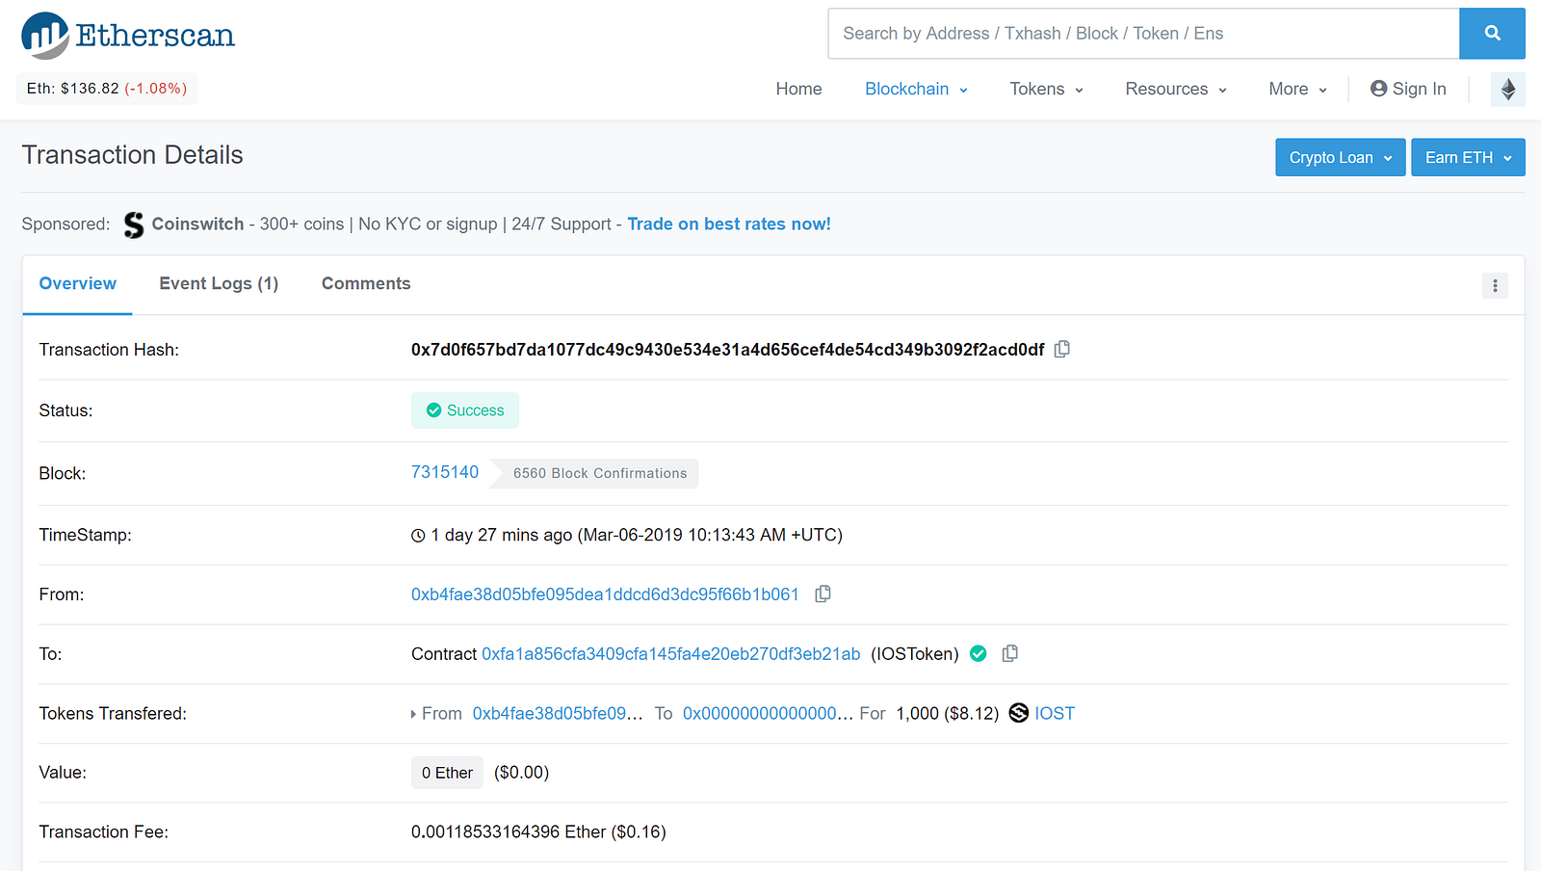The width and height of the screenshot is (1541, 871).
Task: Go to the Home page
Action: 798,89
